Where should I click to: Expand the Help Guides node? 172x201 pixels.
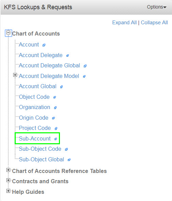point(8,191)
